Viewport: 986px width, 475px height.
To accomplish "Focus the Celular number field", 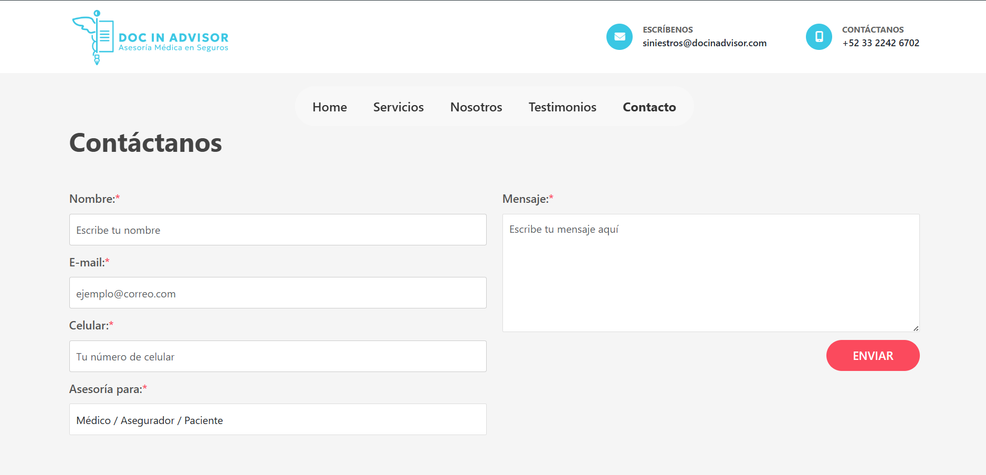I will 278,356.
